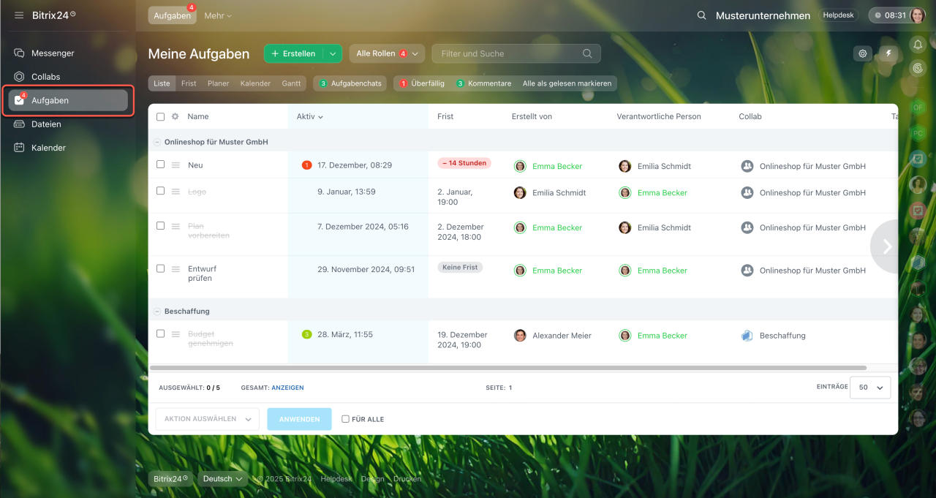Image resolution: width=936 pixels, height=498 pixels.
Task: Collapse the Onlineshop für Muster GmbH group
Action: [157, 142]
